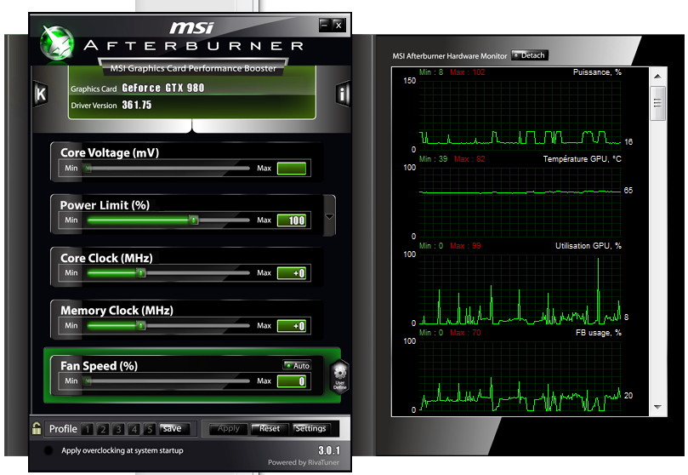Click the Fan Speed slider track
Viewport: 688px width, 475px height.
click(x=168, y=381)
